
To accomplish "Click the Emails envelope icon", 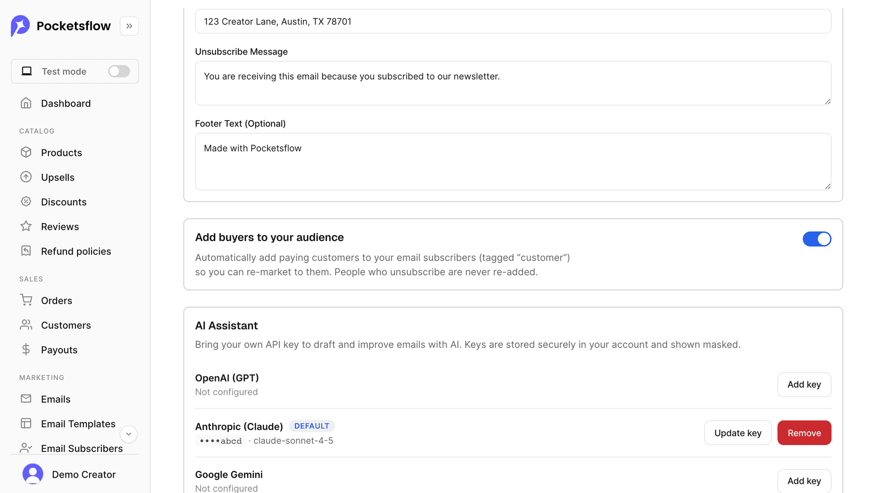I will coord(26,399).
